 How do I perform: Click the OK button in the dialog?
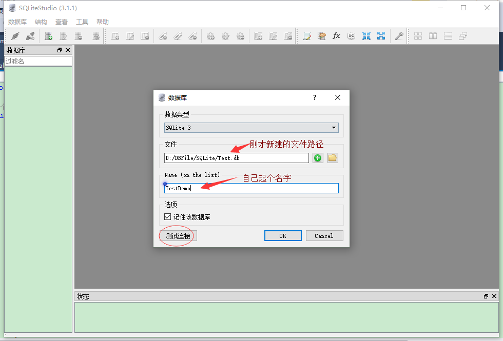point(283,235)
